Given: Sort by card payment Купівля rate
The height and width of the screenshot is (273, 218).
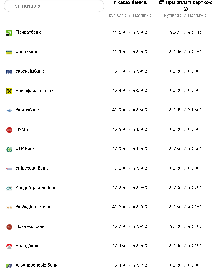Looking at the screenshot, I should [x=173, y=16].
